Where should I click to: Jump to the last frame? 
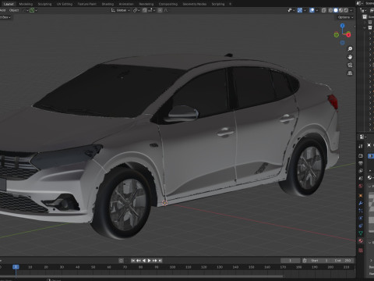coord(160,261)
